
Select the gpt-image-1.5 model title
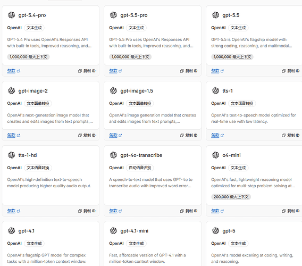coord(137,91)
